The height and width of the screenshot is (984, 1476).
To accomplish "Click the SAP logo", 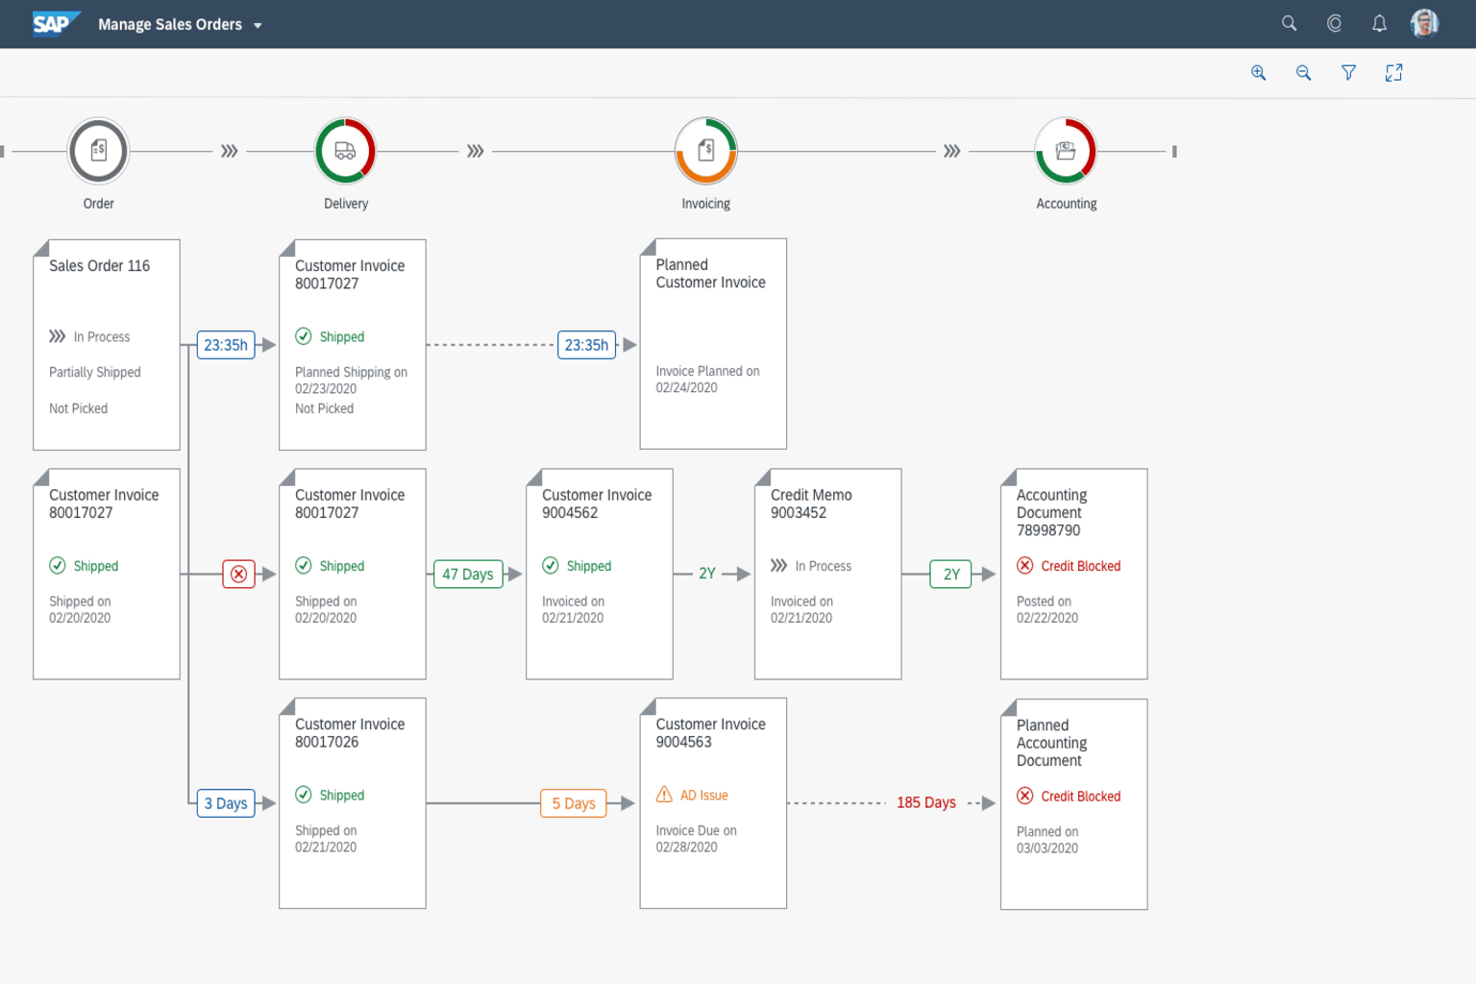I will pyautogui.click(x=54, y=24).
